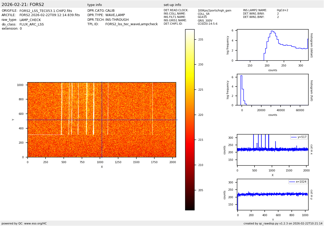The height and width of the screenshot is (226, 324).
Task: Click the cut in y plot
Action: 272,195
